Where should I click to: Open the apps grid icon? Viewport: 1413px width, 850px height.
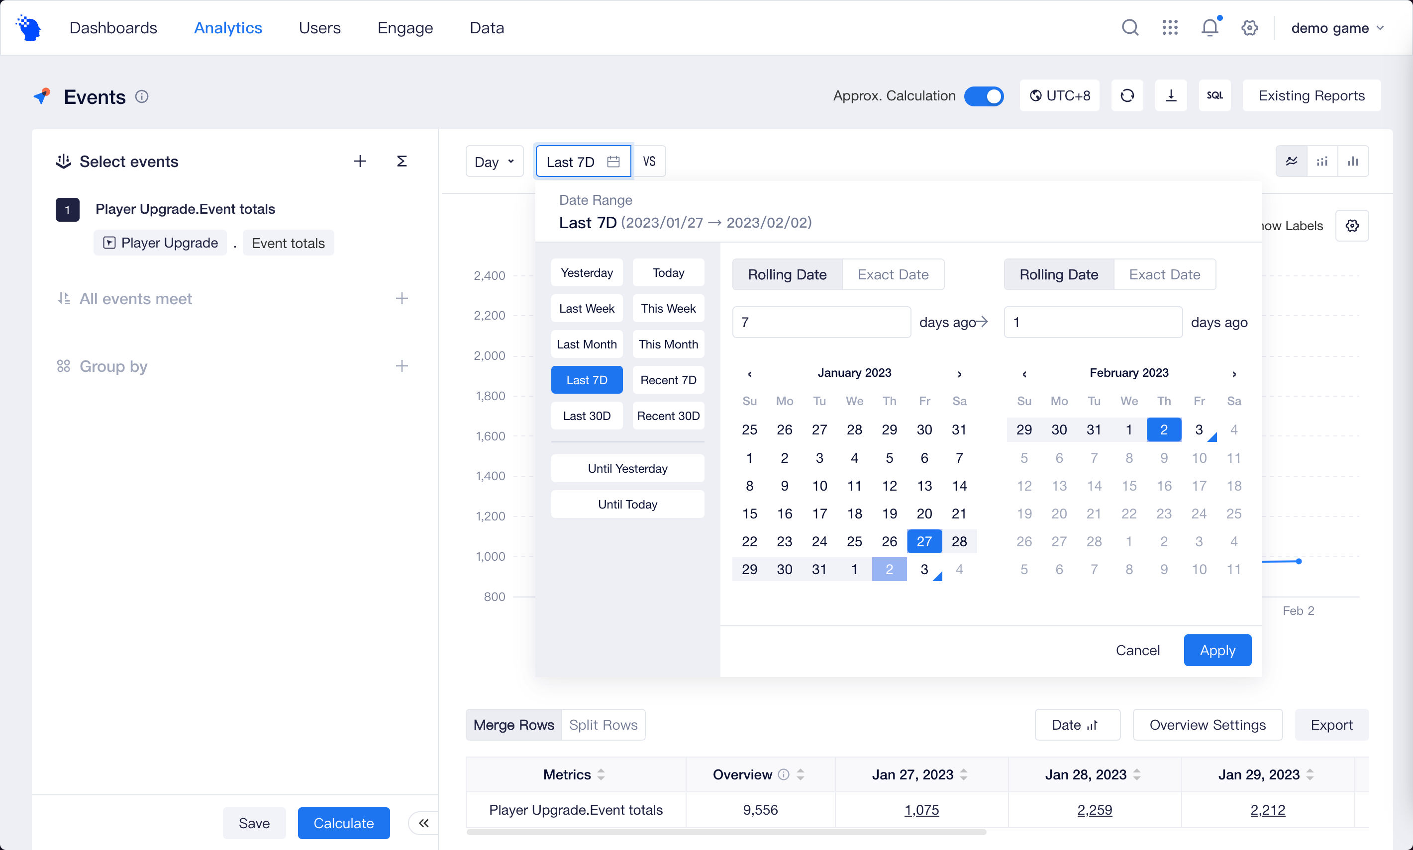point(1169,27)
